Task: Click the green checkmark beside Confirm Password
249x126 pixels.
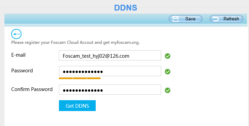Action: [168, 90]
